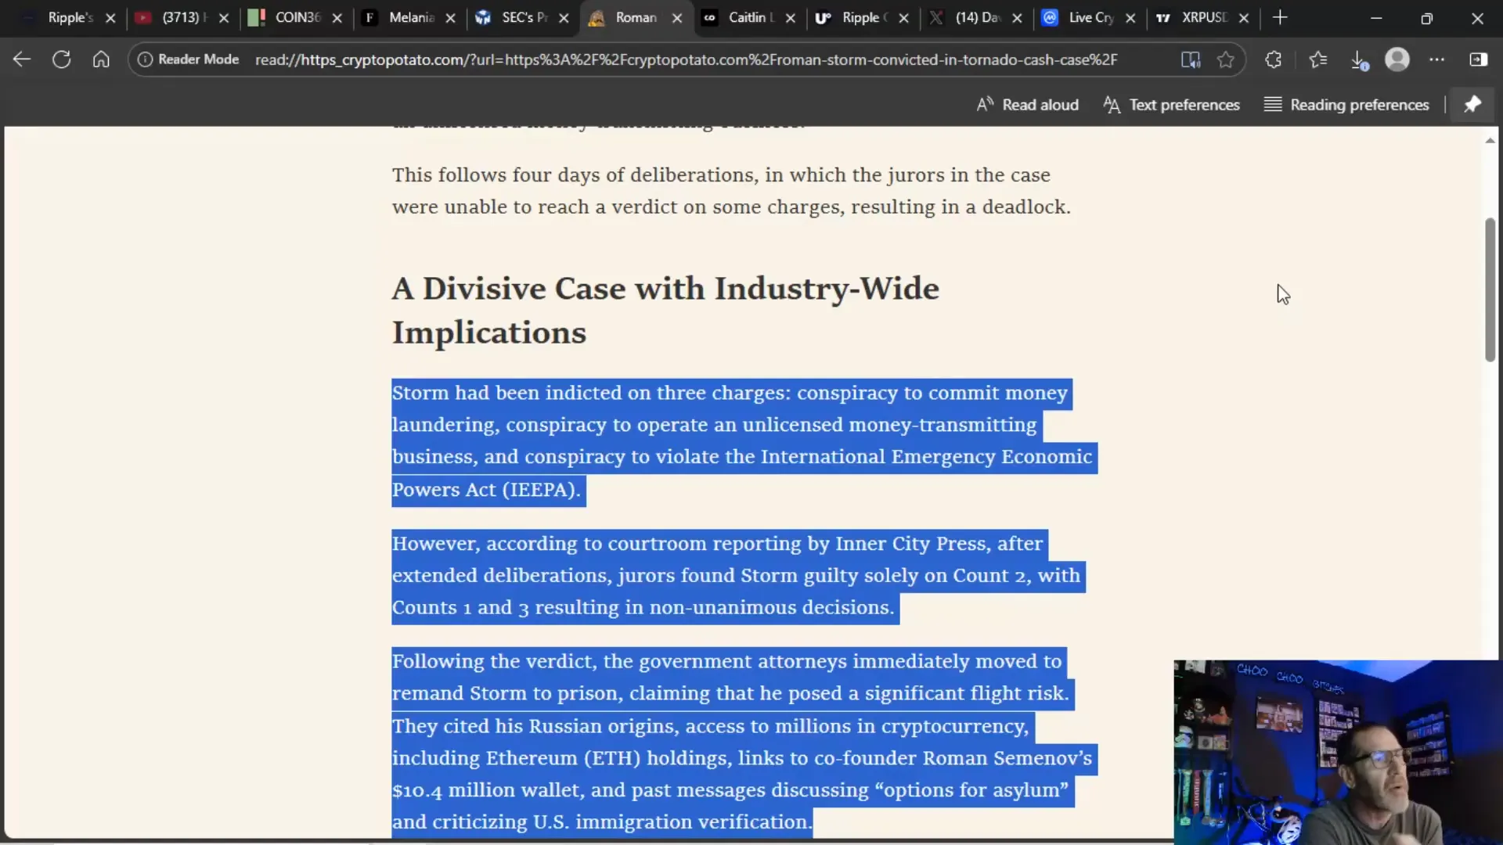Start Read aloud narration

pos(1028,105)
